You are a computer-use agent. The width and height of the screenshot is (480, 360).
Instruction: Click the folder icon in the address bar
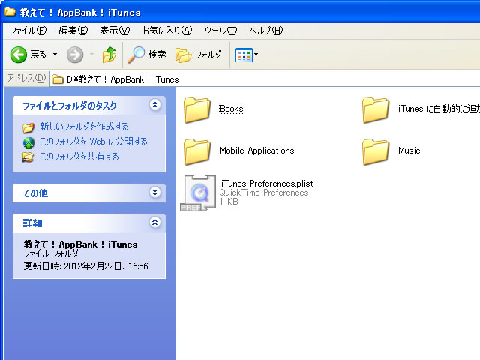point(57,79)
